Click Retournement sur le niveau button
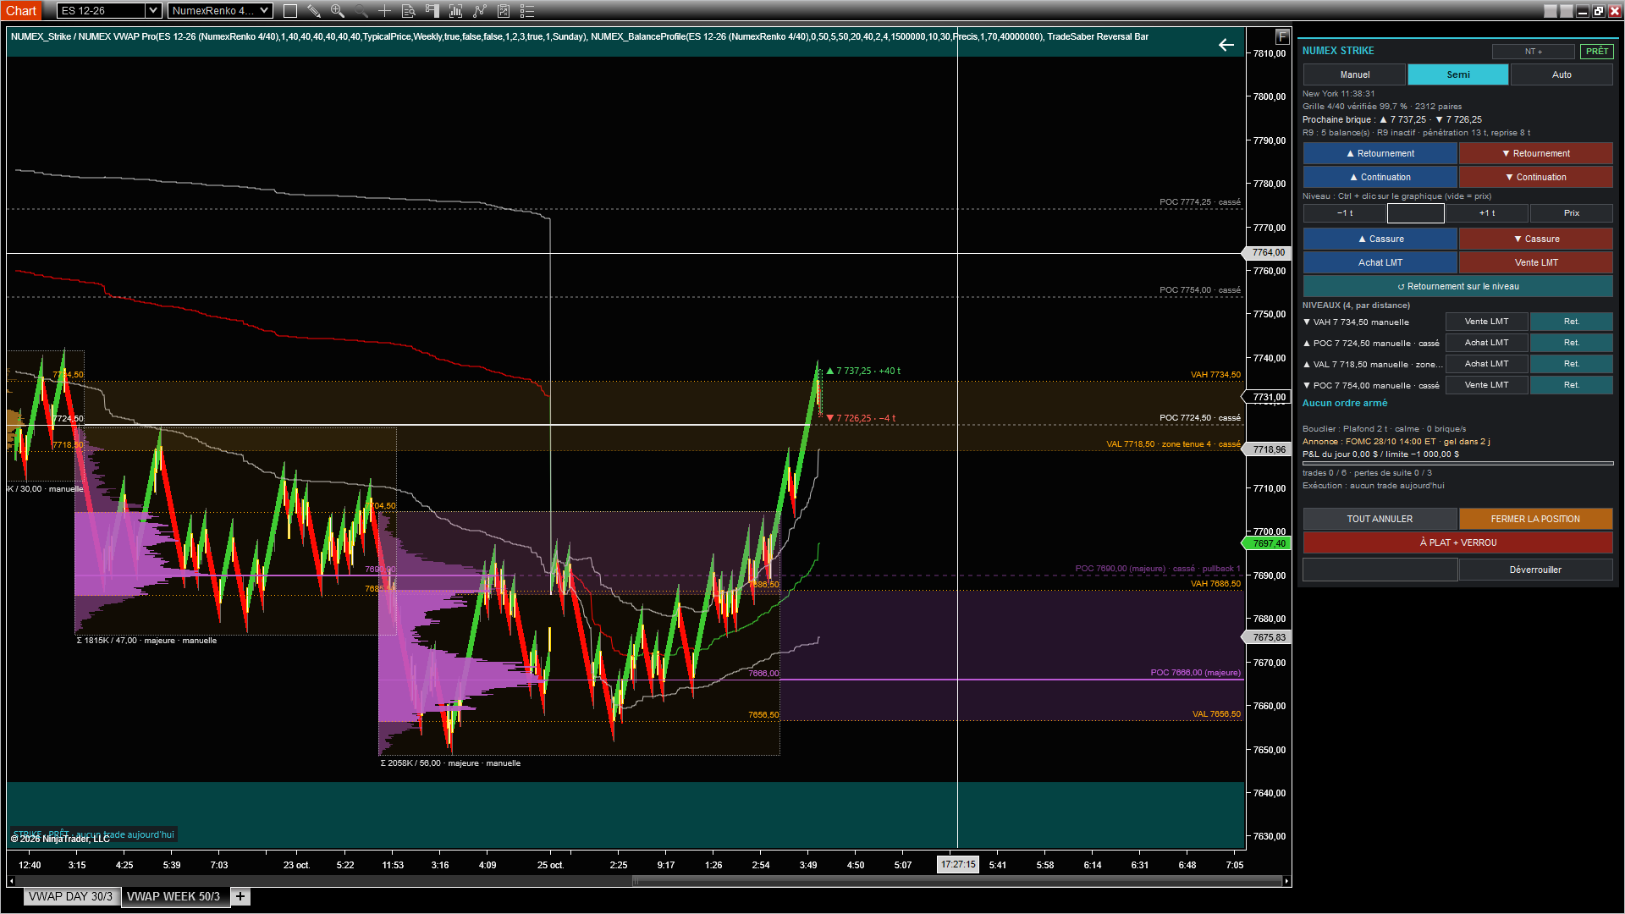The width and height of the screenshot is (1625, 914). point(1457,286)
